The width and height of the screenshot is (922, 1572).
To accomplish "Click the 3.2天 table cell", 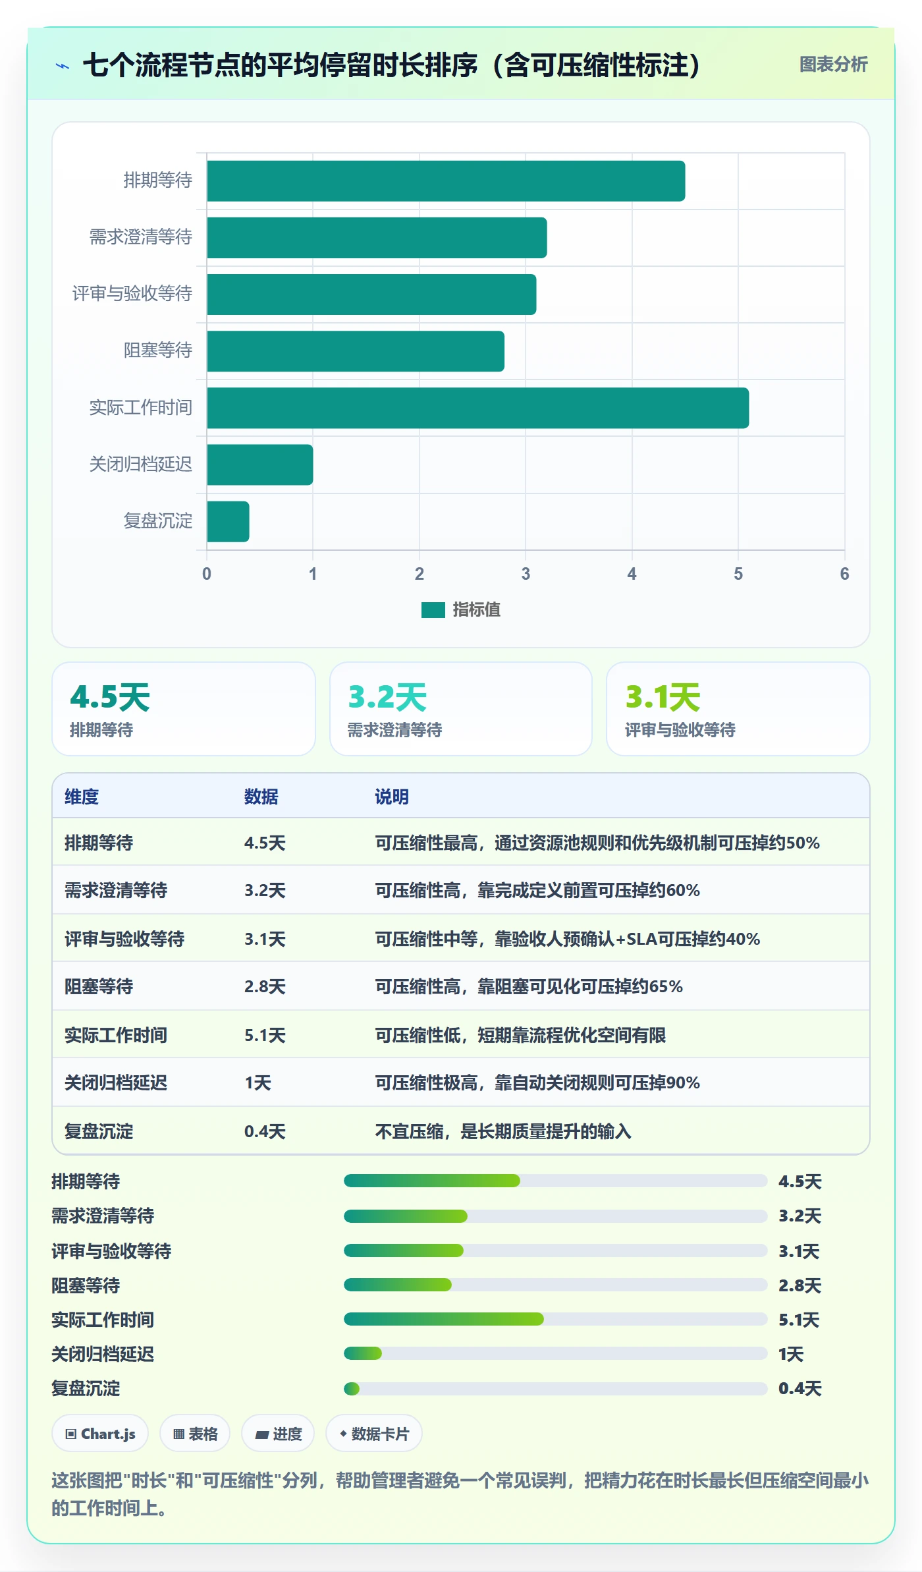I will click(265, 890).
